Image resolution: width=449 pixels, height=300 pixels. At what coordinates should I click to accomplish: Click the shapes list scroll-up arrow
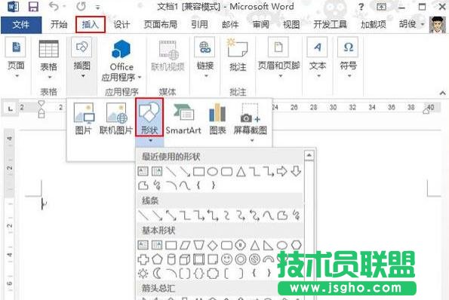click(309, 155)
